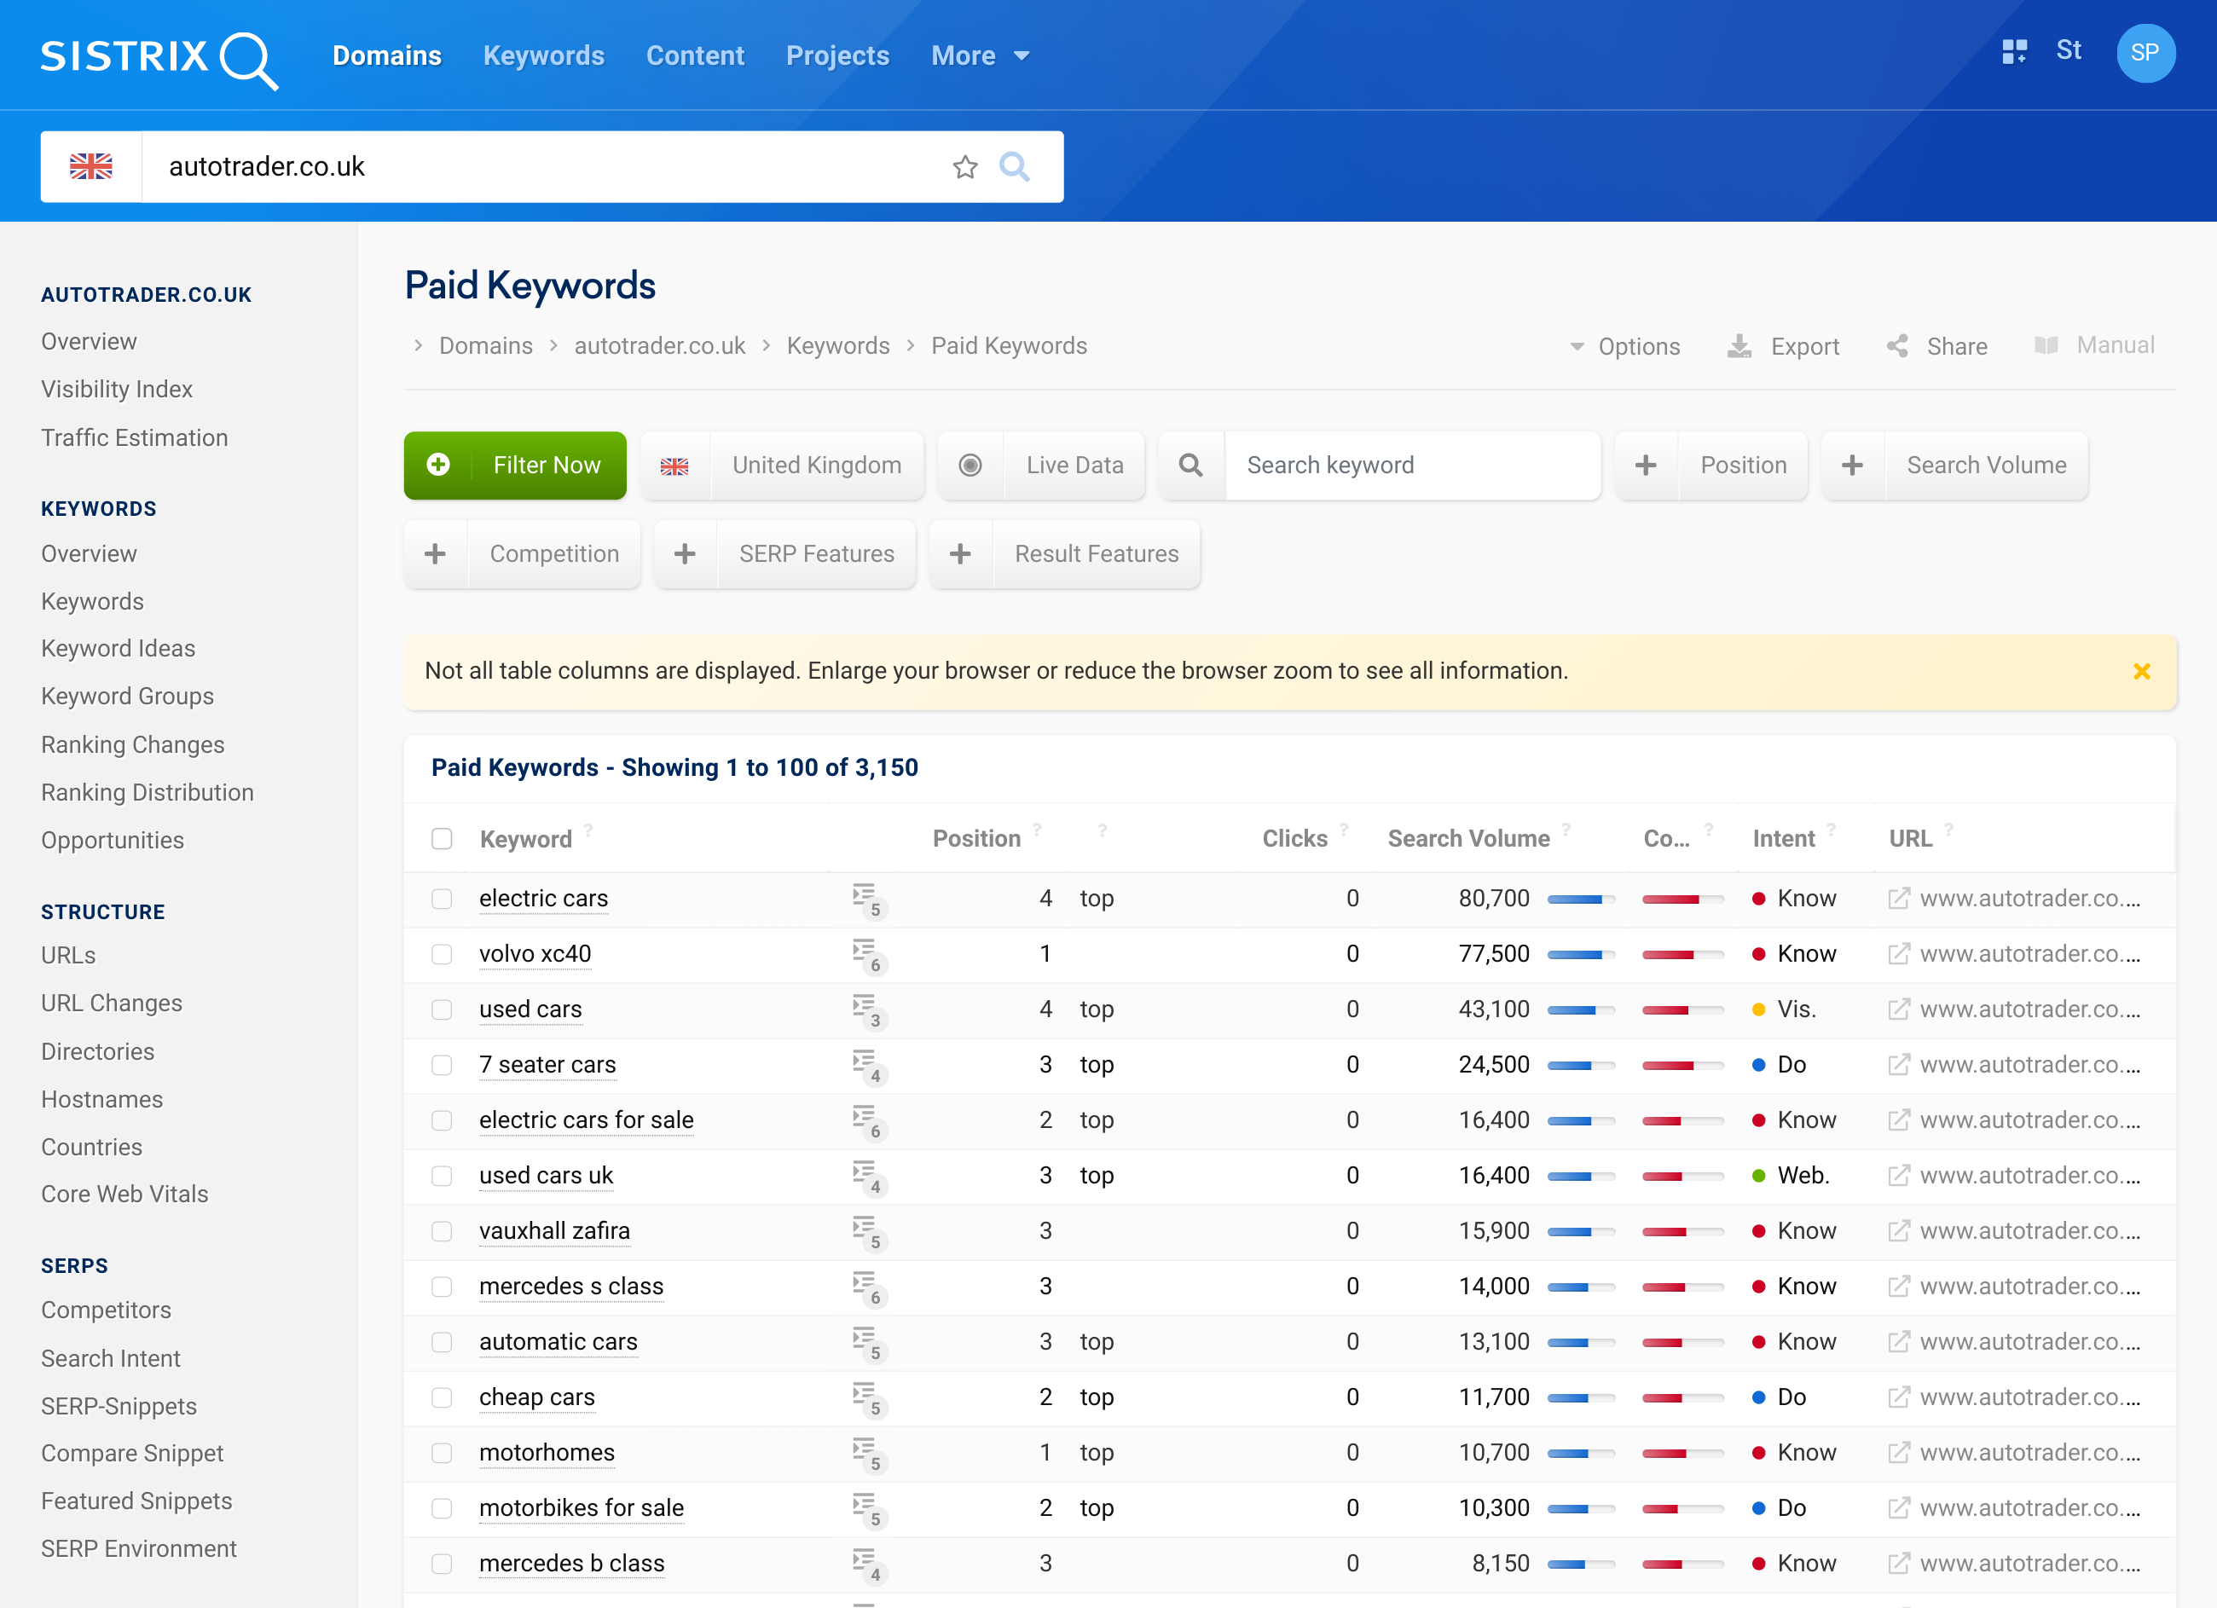Check the mercedes s class row checkbox
The height and width of the screenshot is (1608, 2217).
click(442, 1287)
